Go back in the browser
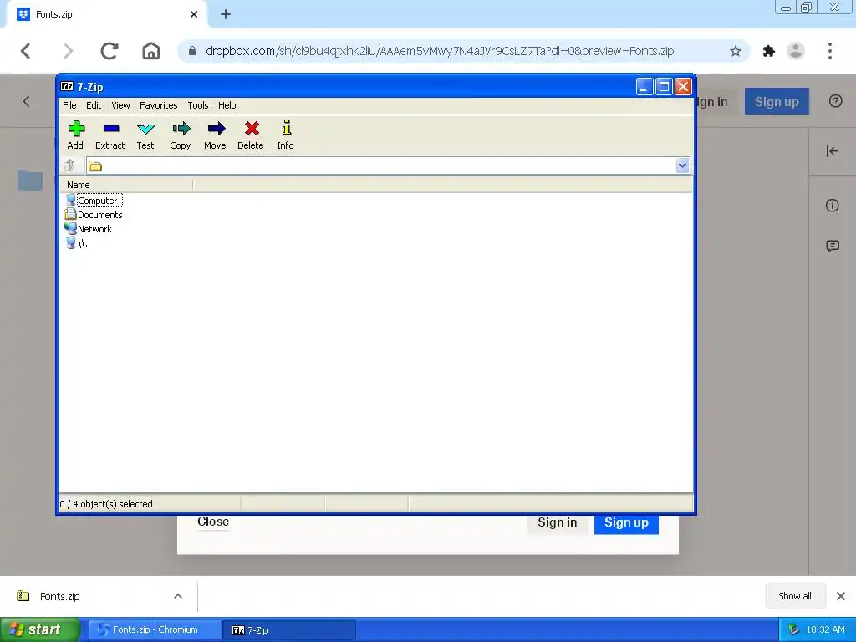The width and height of the screenshot is (856, 642). tap(26, 51)
